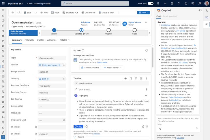
Task: Remove the Pieter Verhoeven contact
Action: (59, 65)
